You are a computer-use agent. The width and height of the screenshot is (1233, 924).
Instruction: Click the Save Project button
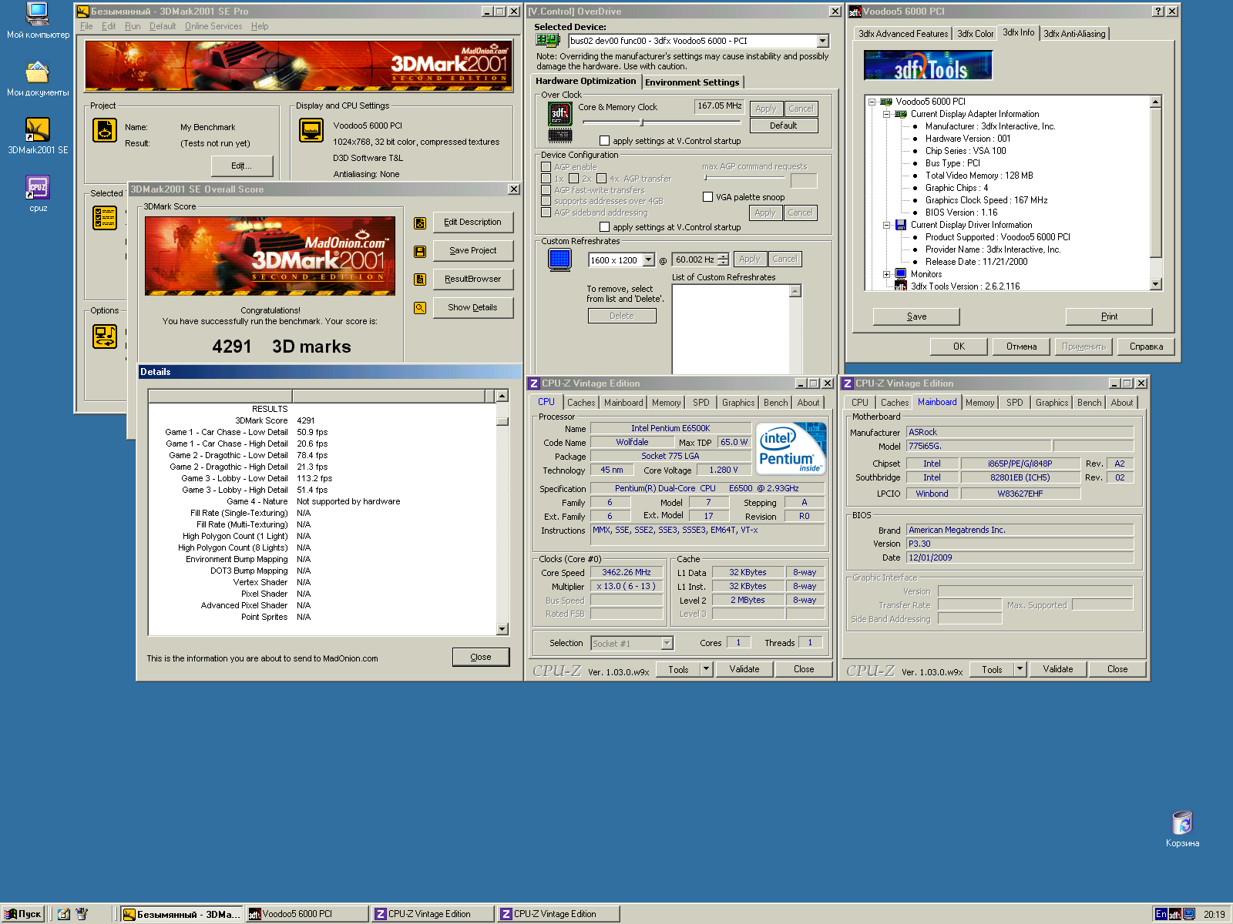click(x=472, y=251)
